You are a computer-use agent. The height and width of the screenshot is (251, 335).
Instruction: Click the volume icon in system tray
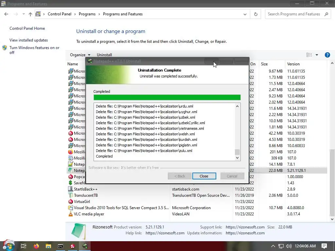tap(289, 246)
